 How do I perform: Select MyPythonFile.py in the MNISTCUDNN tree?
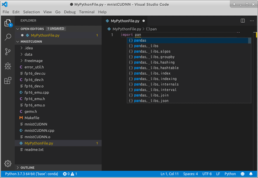click(x=58, y=144)
